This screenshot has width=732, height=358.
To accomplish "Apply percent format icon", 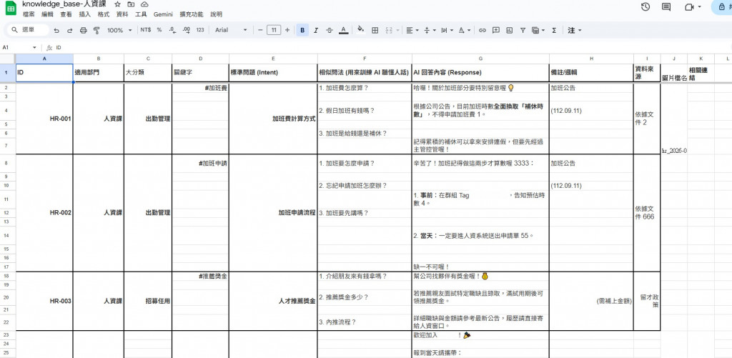I will click(159, 30).
